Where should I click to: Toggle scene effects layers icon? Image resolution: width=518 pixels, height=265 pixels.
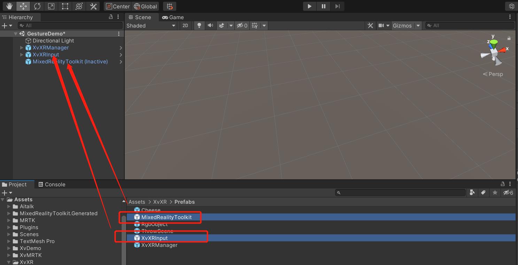click(222, 25)
